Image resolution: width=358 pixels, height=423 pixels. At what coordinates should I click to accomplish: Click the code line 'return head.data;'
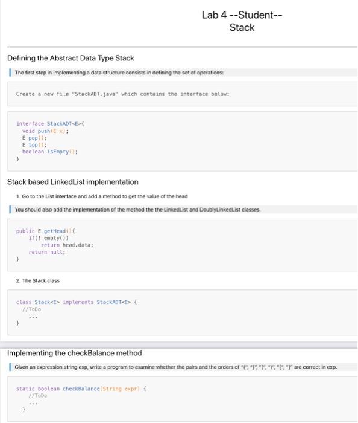click(67, 245)
